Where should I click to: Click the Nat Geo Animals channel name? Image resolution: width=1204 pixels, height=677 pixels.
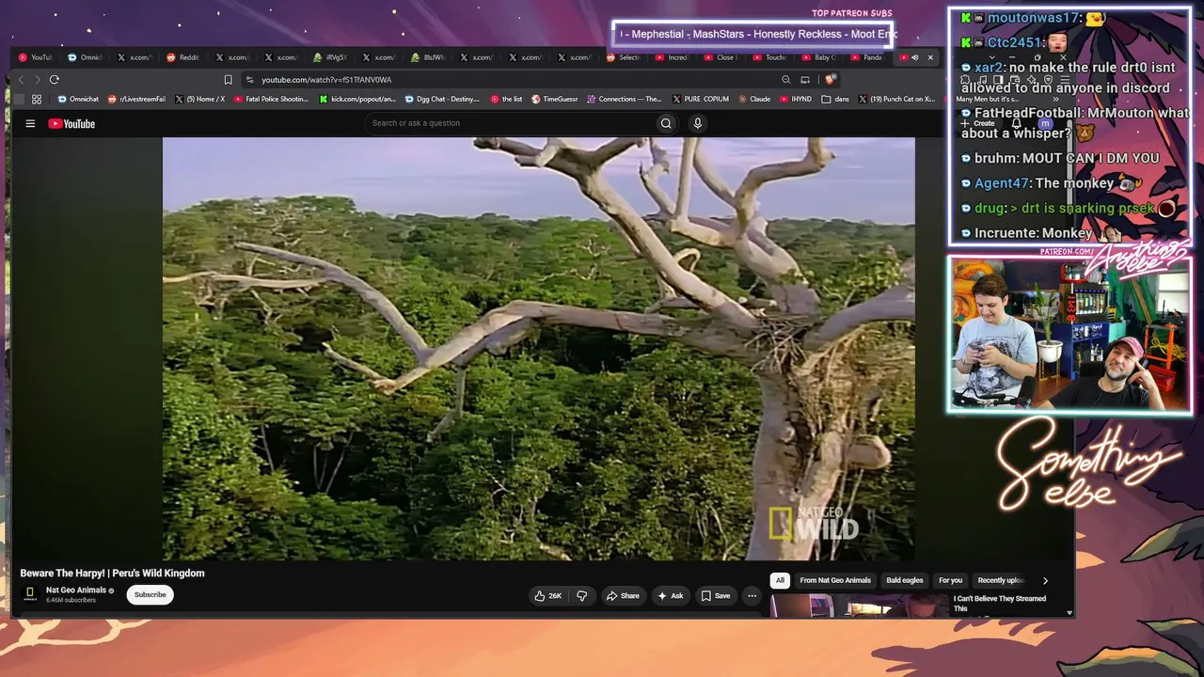(x=76, y=590)
